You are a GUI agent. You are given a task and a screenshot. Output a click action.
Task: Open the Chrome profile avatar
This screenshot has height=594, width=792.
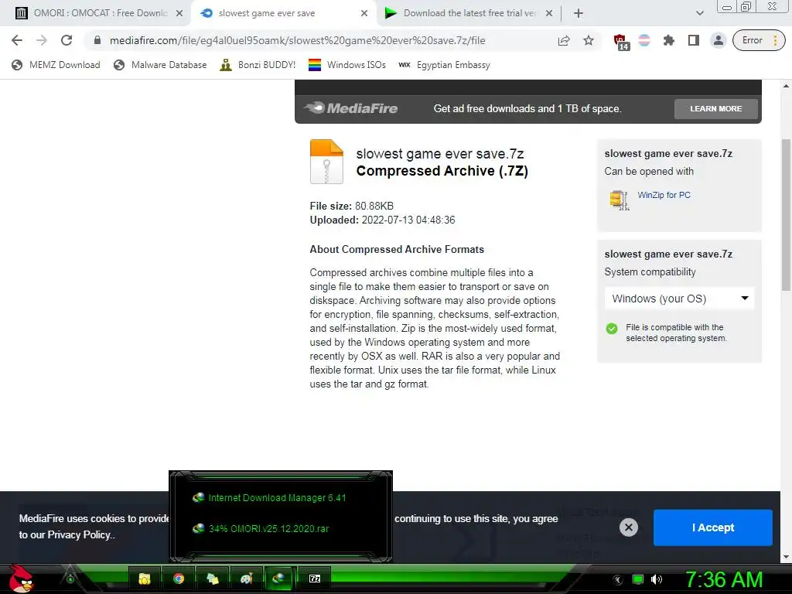718,40
